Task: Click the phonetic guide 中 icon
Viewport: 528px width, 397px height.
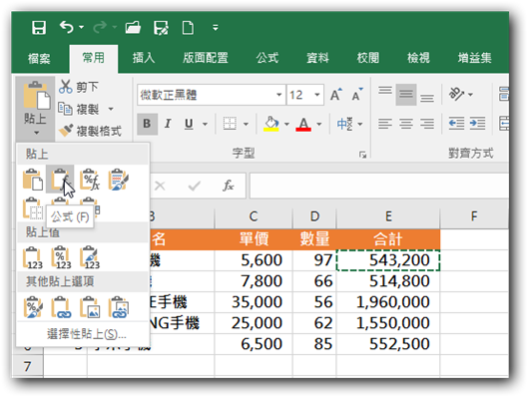Action: click(345, 124)
